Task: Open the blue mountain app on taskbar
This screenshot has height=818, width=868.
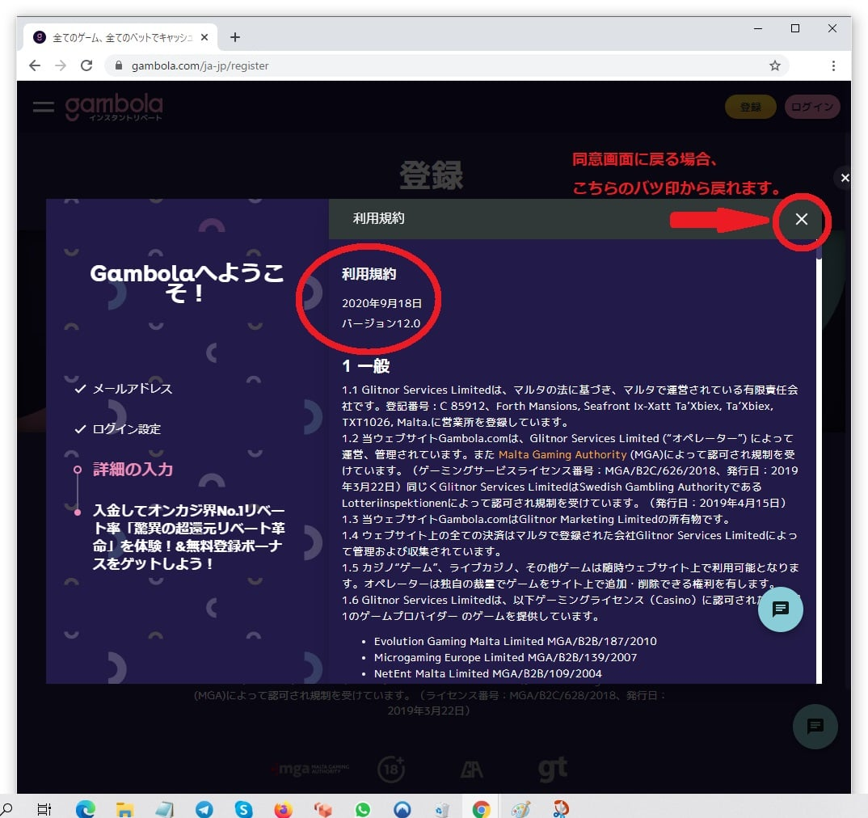Action: click(402, 809)
